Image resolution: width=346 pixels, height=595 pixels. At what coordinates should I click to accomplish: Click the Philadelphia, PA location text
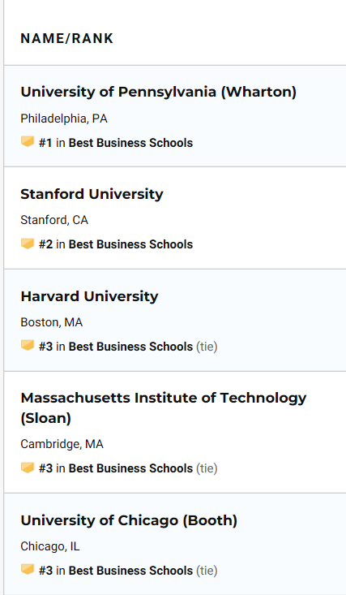click(x=64, y=119)
